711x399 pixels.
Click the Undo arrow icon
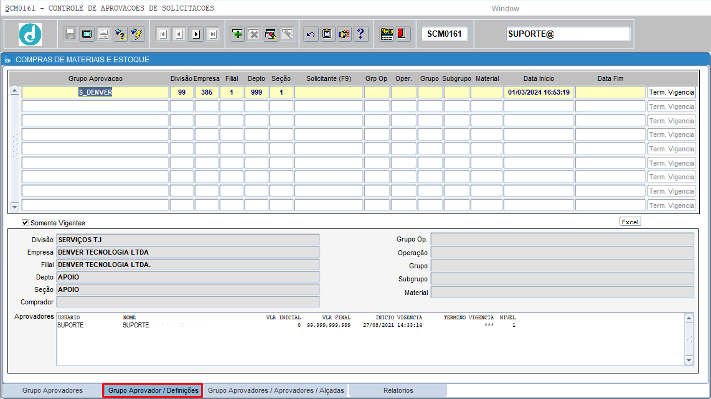click(311, 34)
